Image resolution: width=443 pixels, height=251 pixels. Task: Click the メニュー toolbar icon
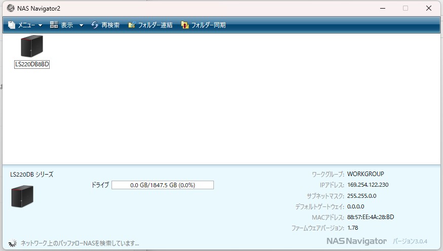coord(12,25)
